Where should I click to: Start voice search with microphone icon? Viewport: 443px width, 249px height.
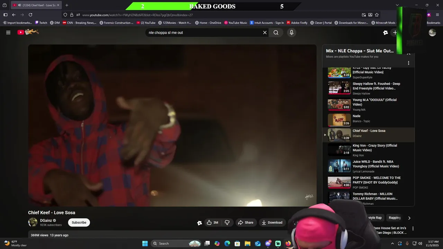291,33
